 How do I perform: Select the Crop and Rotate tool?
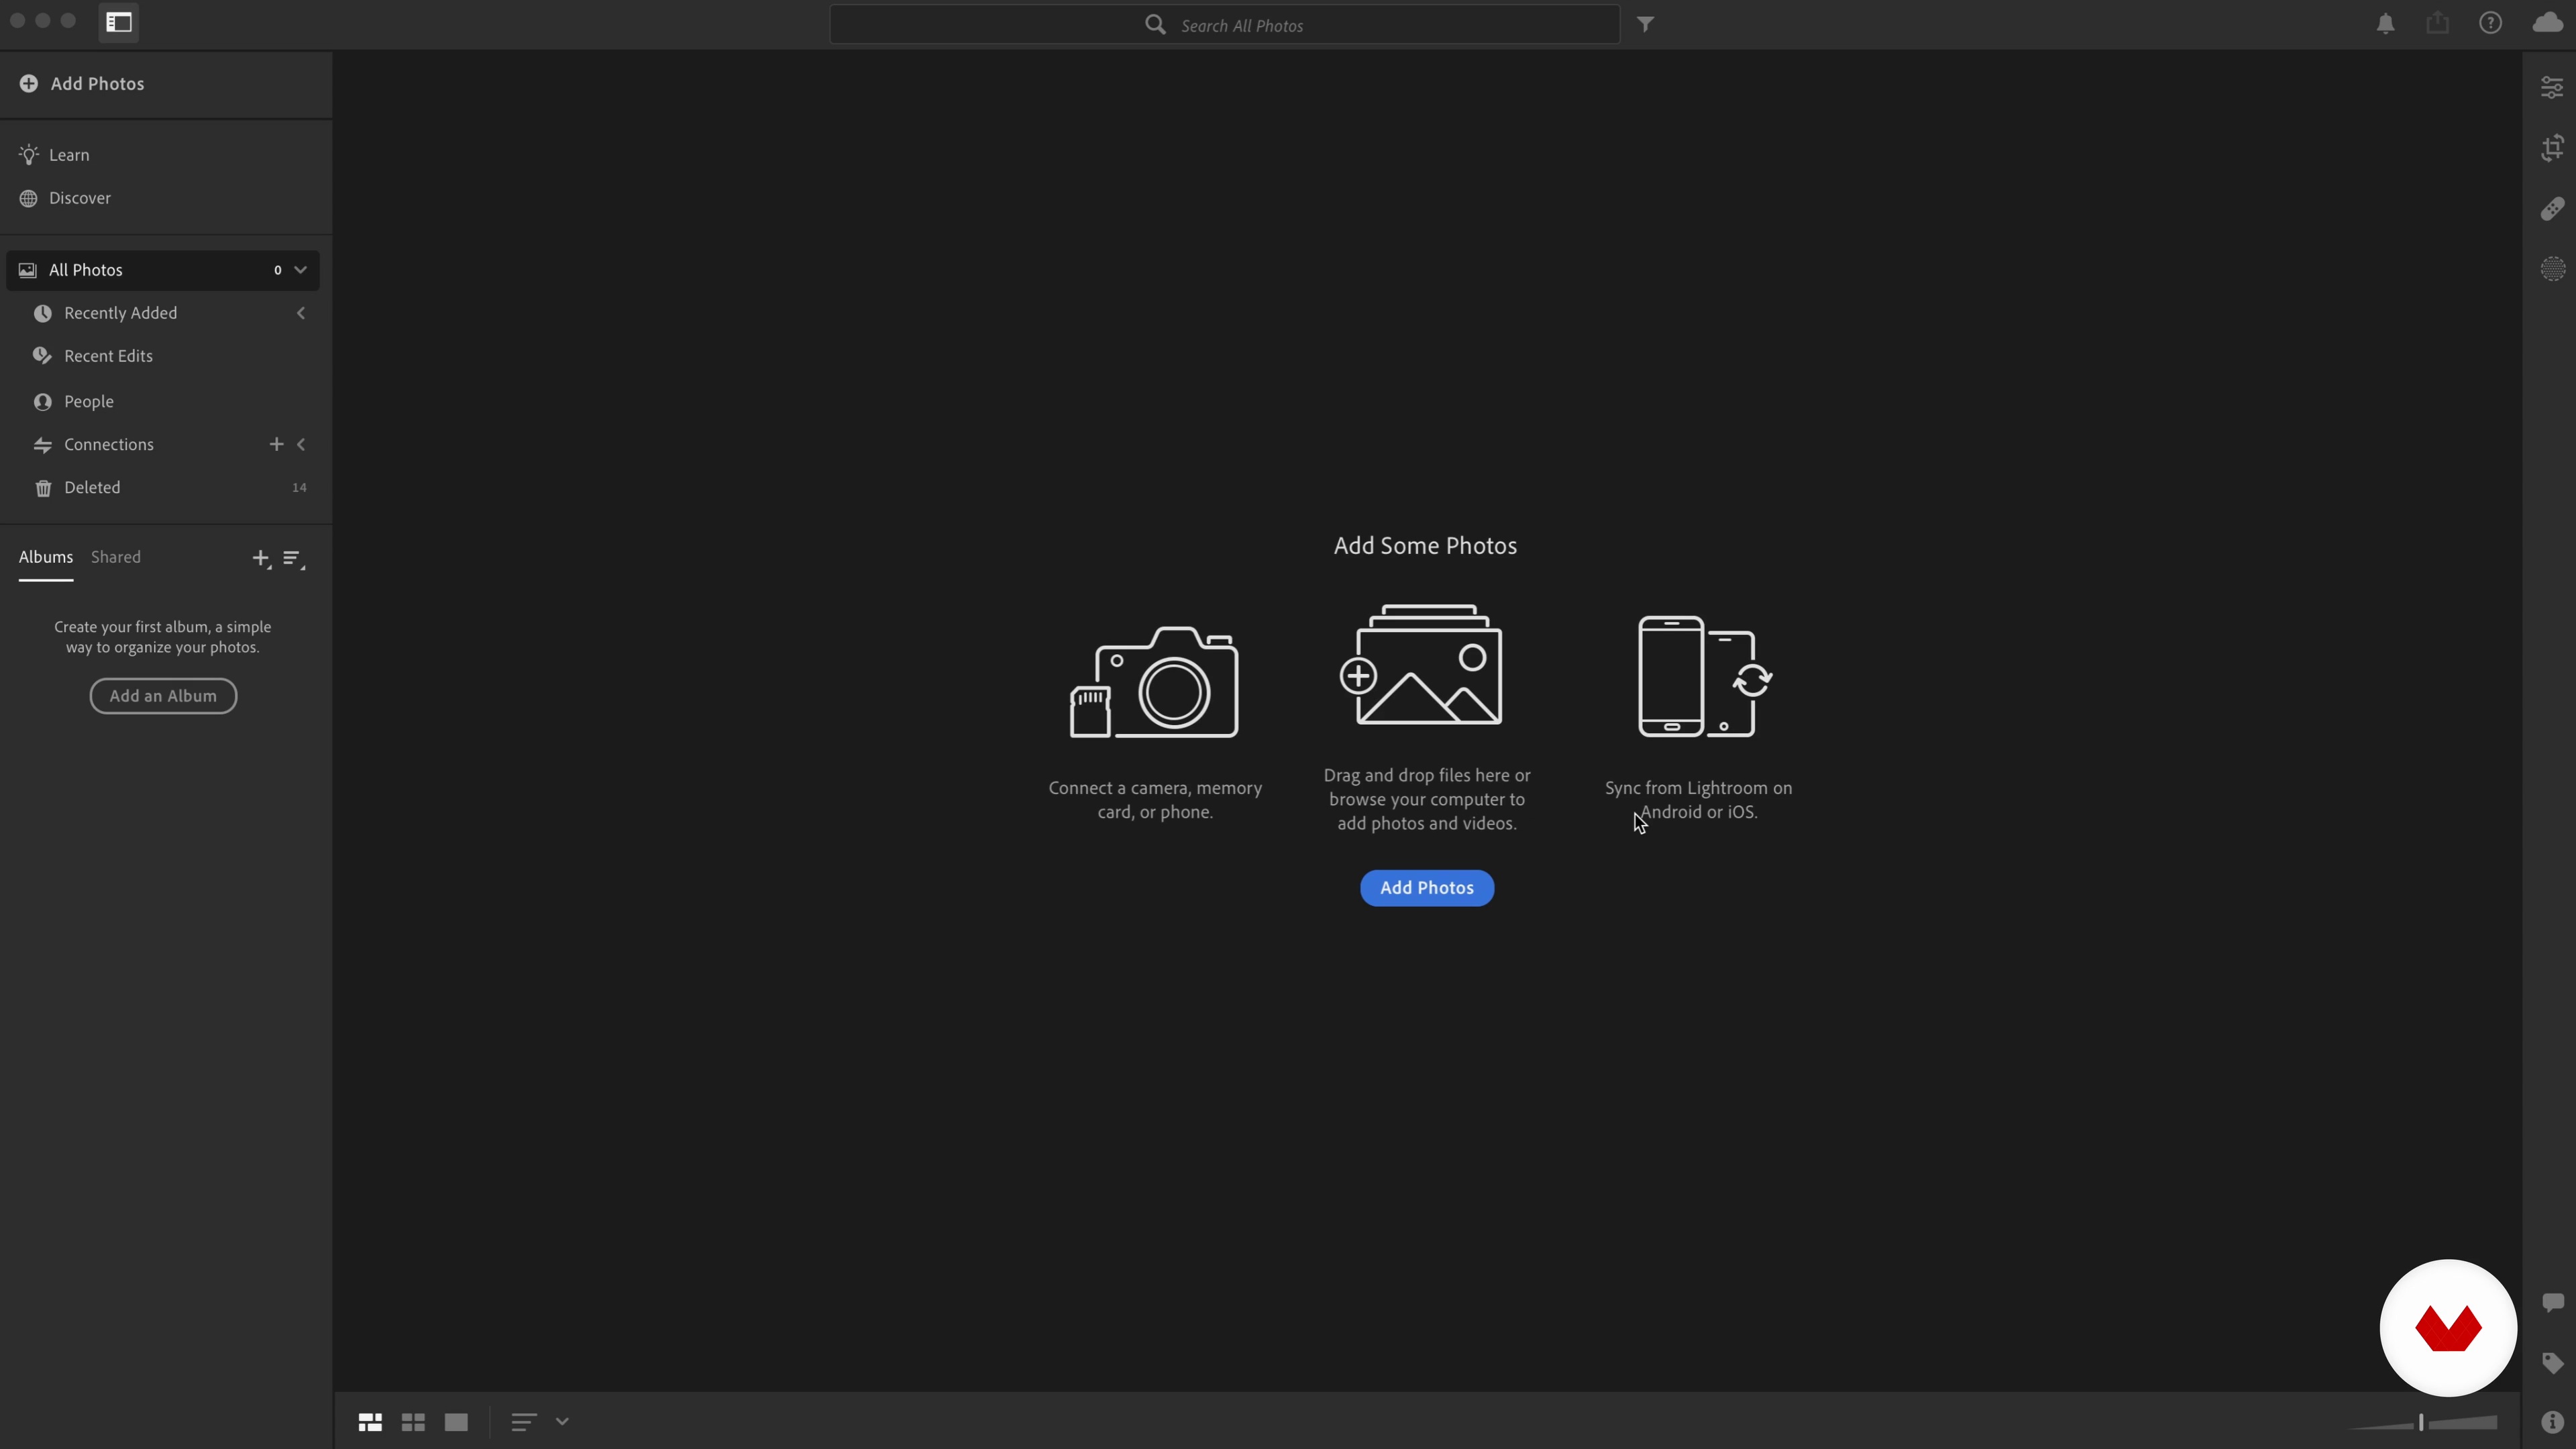point(2552,148)
